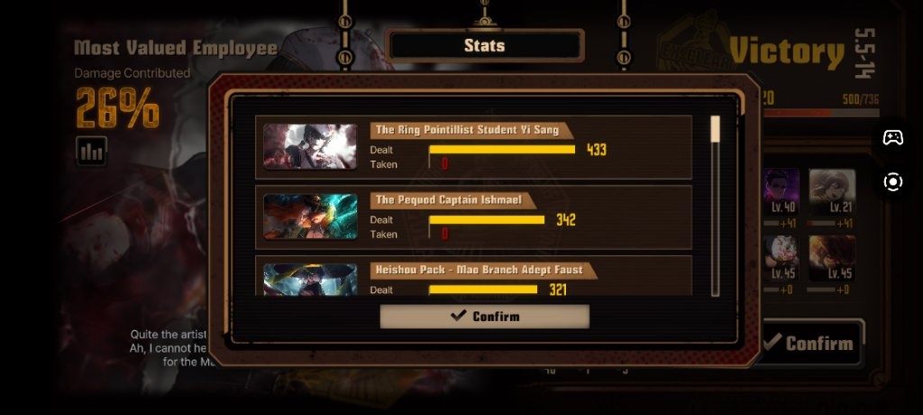
Task: Open the damage stats bar-chart icon
Action: (x=91, y=151)
